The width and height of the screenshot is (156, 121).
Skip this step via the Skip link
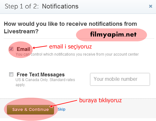[62, 109]
